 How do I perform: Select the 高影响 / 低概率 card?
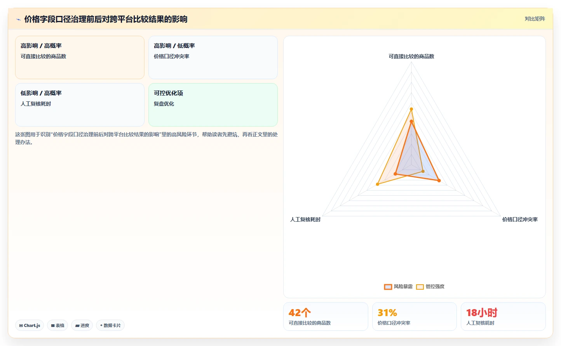pyautogui.click(x=213, y=57)
